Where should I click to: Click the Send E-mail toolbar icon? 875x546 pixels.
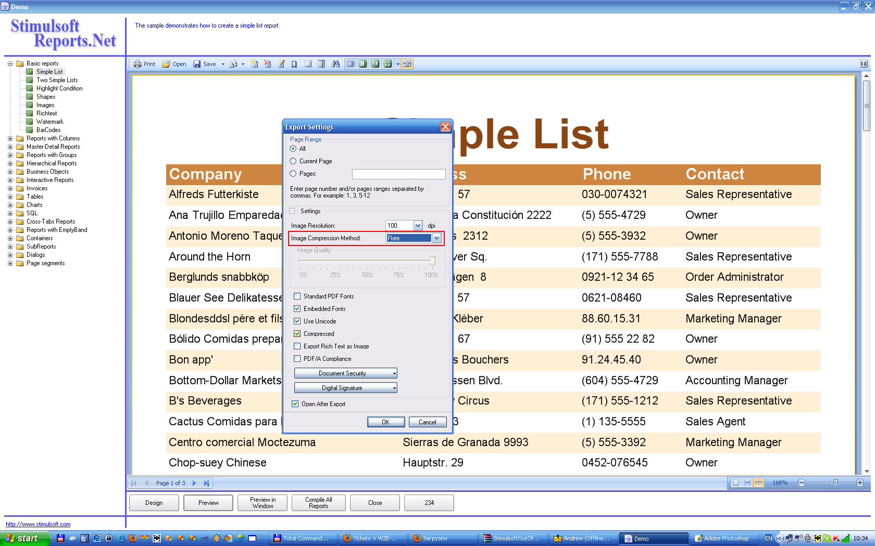[x=233, y=64]
